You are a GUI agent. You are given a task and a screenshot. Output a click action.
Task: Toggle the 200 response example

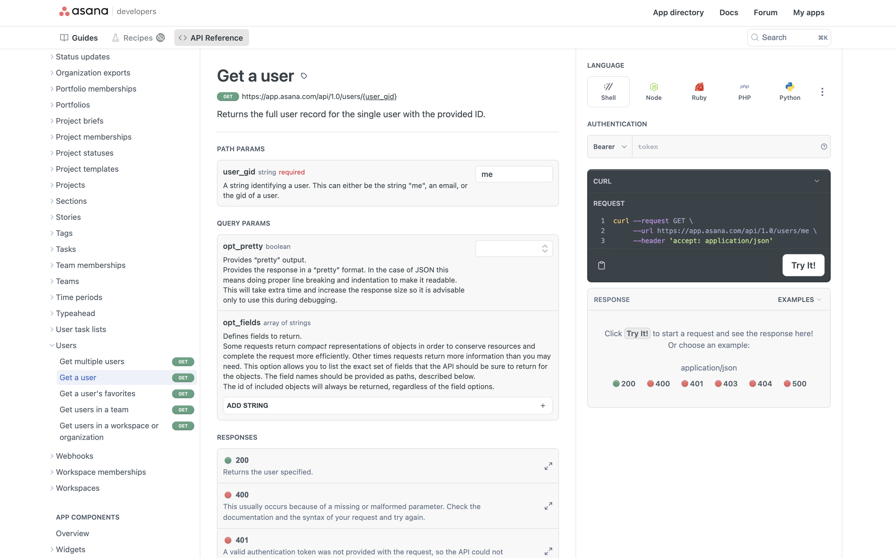click(622, 383)
